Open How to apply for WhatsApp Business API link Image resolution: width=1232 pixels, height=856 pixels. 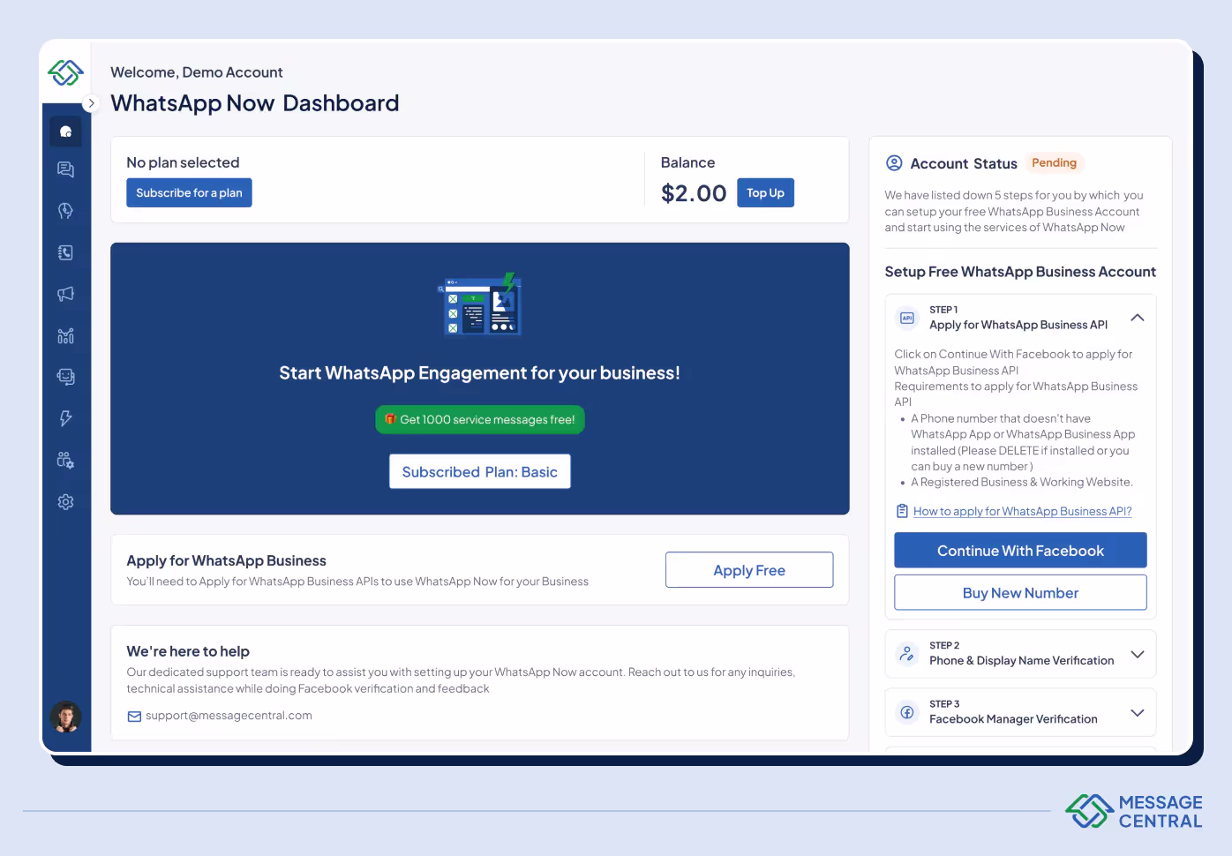click(x=1022, y=512)
